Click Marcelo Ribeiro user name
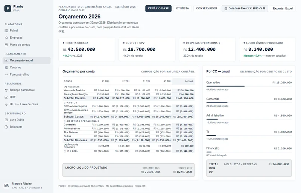The image size is (301, 193). [x=22, y=184]
